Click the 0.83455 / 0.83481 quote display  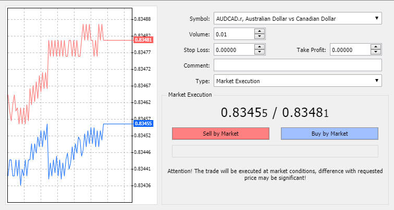[x=275, y=112]
